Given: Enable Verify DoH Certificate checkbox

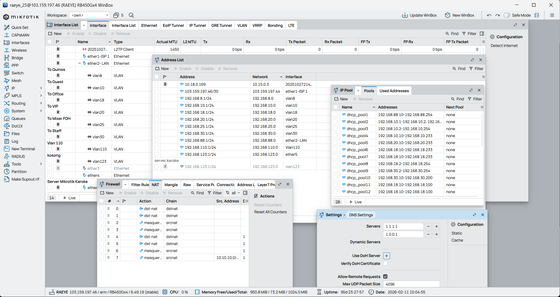Looking at the screenshot, I should (385, 263).
